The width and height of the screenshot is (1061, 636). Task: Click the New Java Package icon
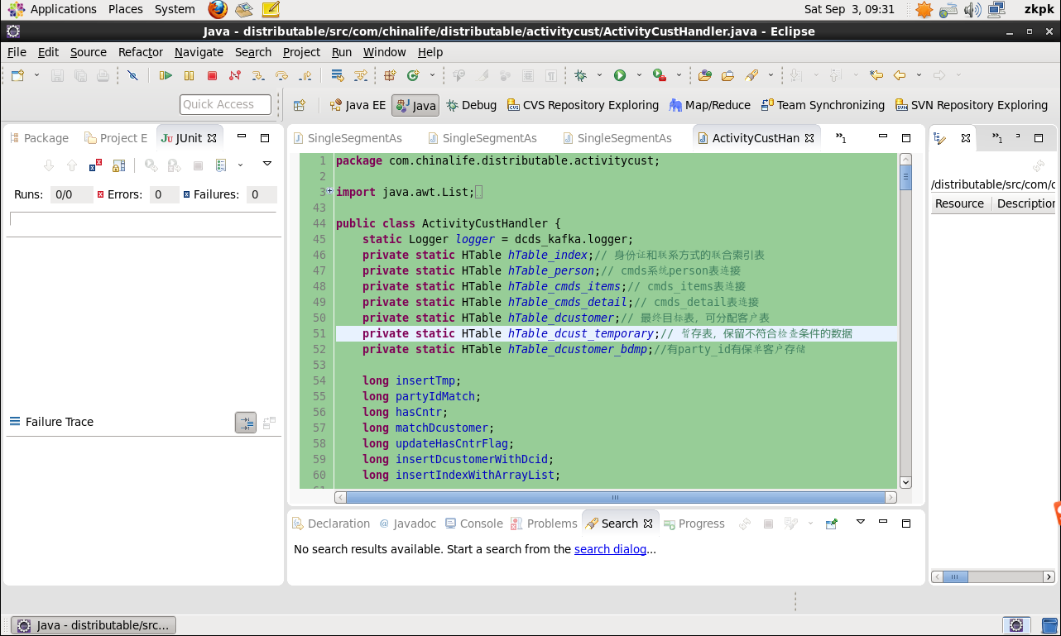click(x=390, y=75)
